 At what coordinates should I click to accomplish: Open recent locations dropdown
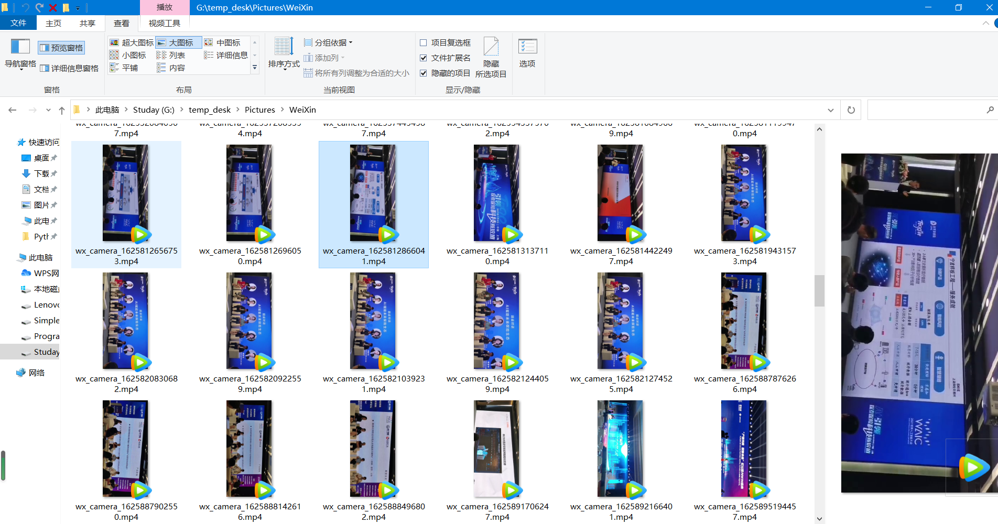pos(48,110)
